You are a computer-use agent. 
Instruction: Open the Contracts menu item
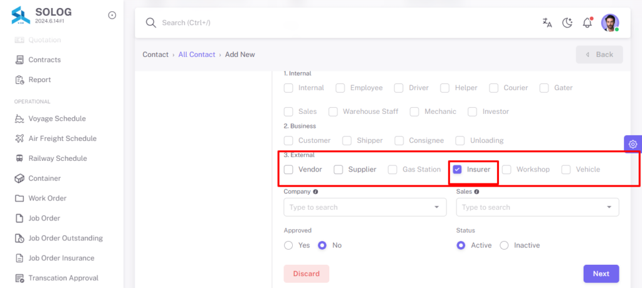point(45,59)
